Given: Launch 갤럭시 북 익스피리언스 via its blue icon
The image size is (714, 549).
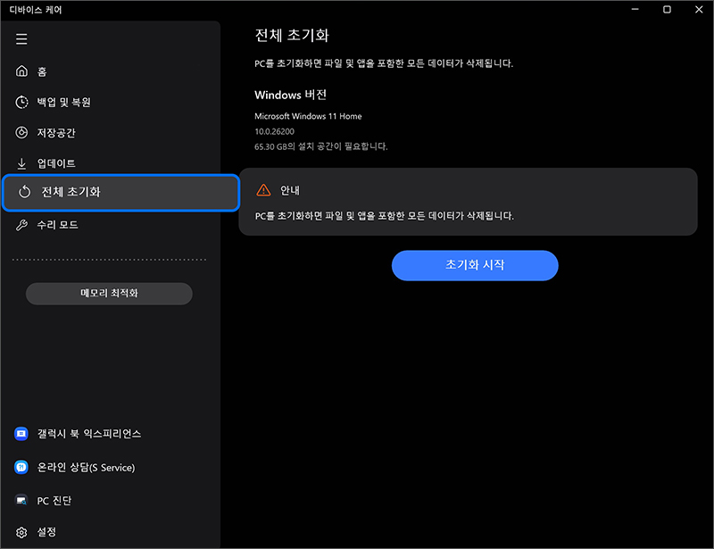Looking at the screenshot, I should pos(21,434).
